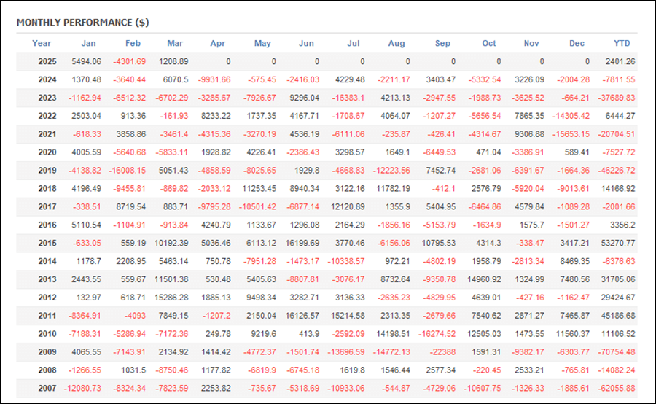Select the 2025 Jan value 5494.06
The image size is (656, 404).
[86, 61]
